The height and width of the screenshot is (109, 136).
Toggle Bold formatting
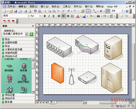(45, 16)
